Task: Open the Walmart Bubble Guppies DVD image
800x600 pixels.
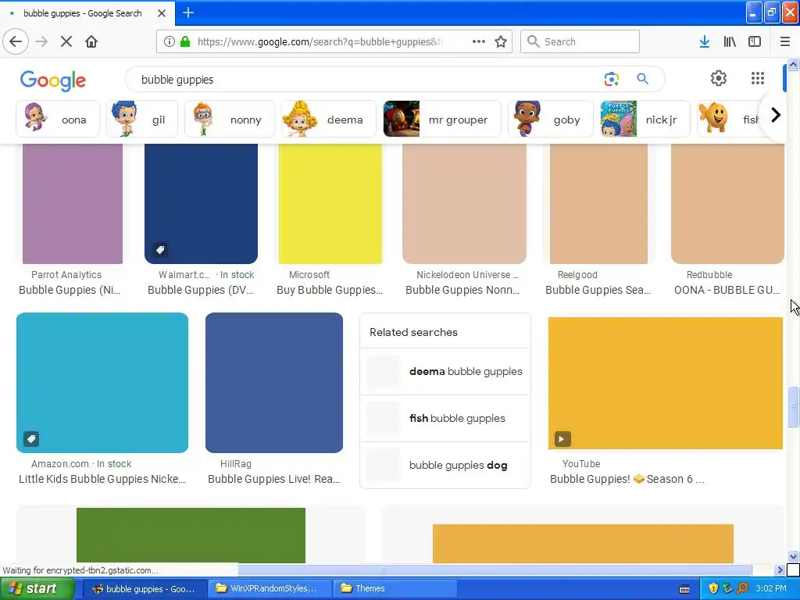Action: [201, 204]
